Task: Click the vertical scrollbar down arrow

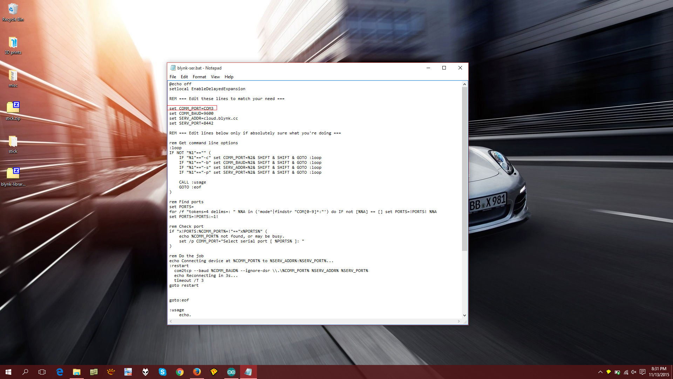Action: coord(464,315)
